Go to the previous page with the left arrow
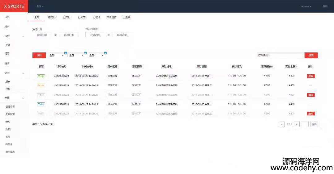334x174 pixels. [x=282, y=125]
